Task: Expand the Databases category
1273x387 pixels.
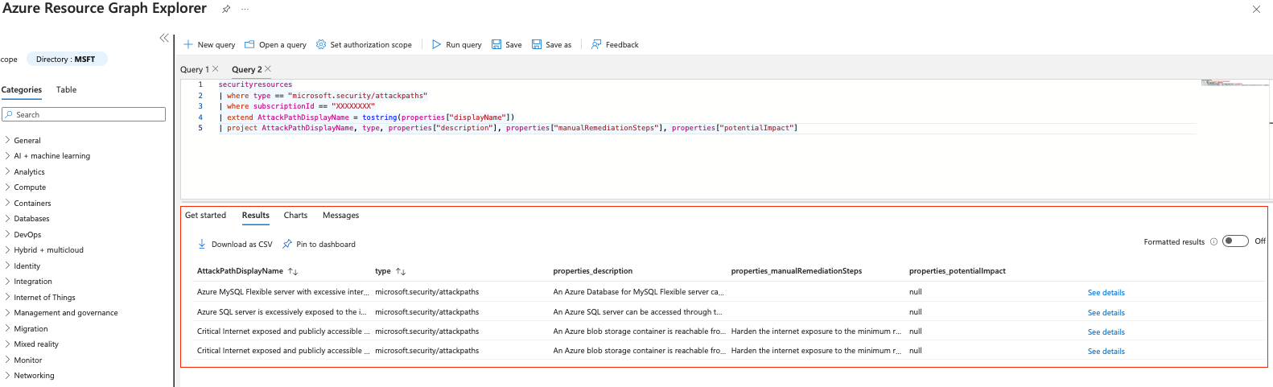Action: (7, 218)
